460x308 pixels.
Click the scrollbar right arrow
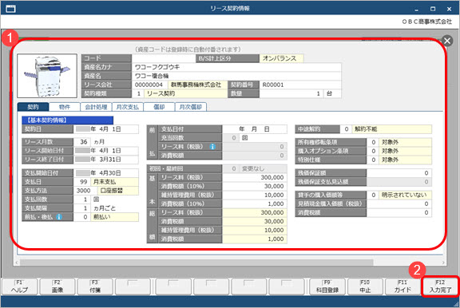[x=443, y=263]
